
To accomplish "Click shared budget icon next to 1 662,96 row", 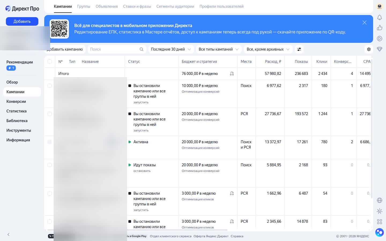I will (x=232, y=193).
